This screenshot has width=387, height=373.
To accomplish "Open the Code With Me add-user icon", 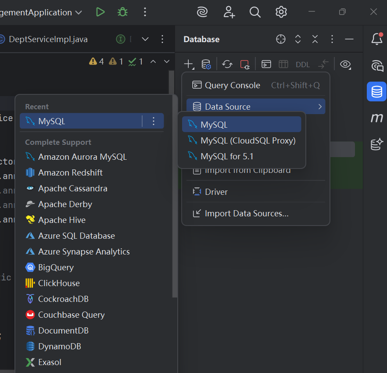I will pyautogui.click(x=229, y=12).
